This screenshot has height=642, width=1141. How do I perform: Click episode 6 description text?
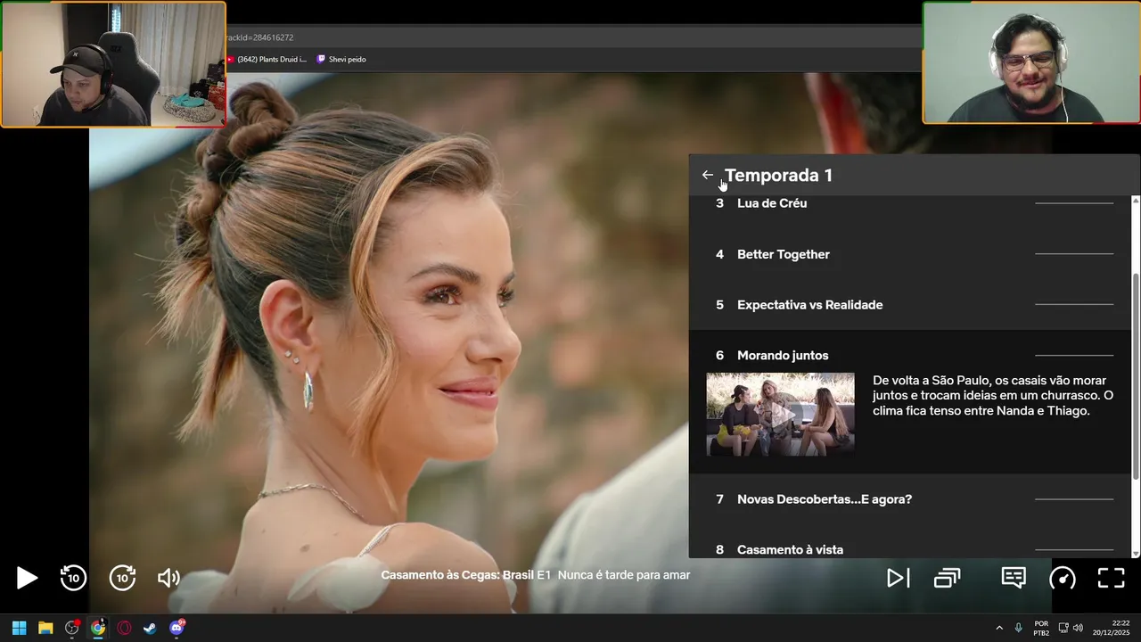click(993, 395)
